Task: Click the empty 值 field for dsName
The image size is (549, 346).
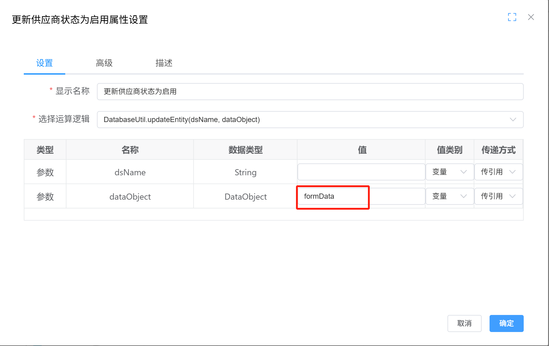Action: pos(361,172)
